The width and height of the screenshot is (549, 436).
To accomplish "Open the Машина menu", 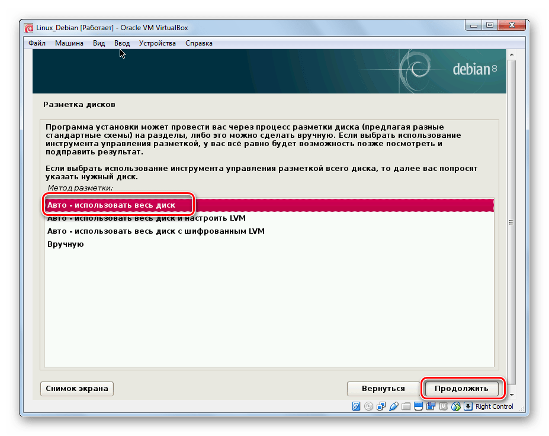I will [x=69, y=43].
